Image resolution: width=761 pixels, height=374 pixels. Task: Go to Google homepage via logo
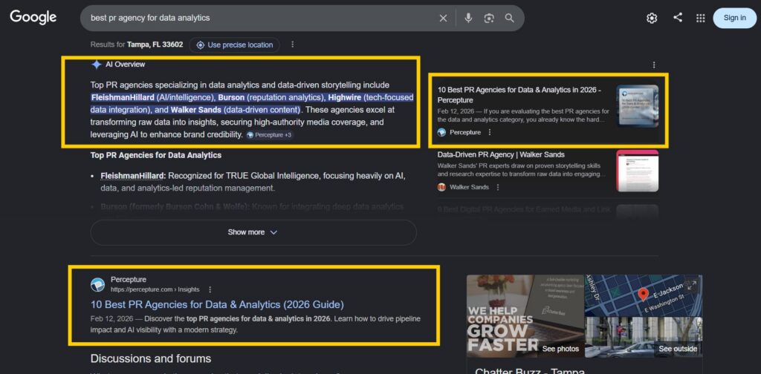pos(33,18)
